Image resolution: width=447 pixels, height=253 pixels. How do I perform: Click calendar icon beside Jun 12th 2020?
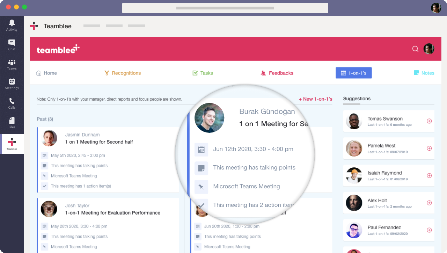201,149
